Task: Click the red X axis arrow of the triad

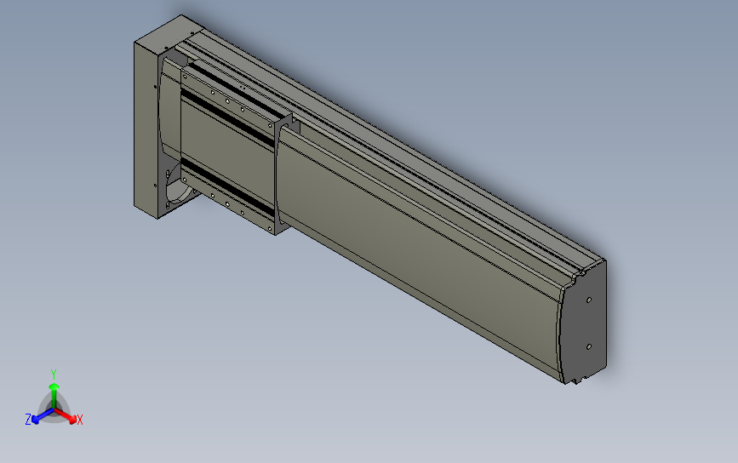Action: tap(67, 416)
